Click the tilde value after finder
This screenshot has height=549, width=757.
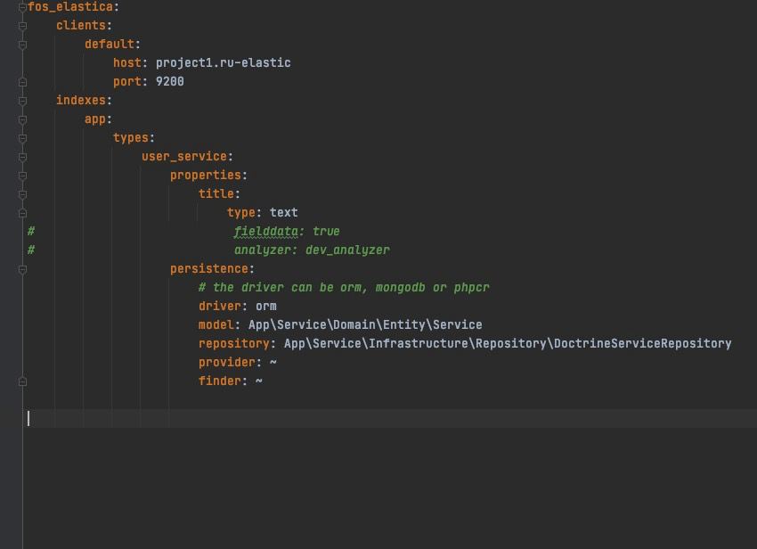pyautogui.click(x=259, y=381)
